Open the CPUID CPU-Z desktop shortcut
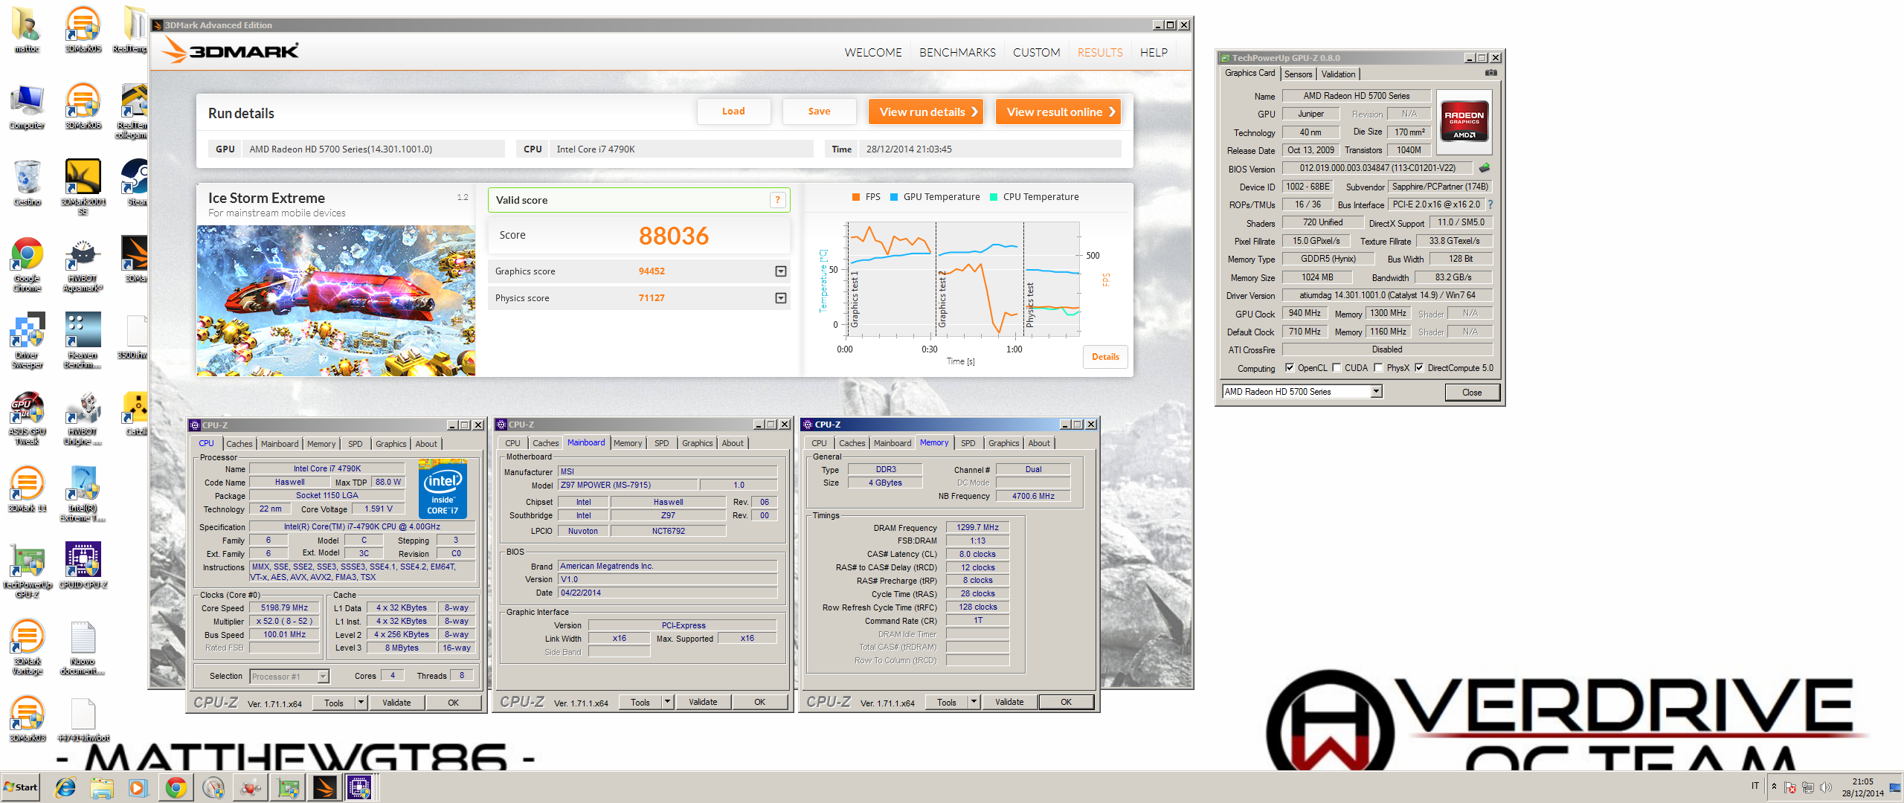 point(83,566)
